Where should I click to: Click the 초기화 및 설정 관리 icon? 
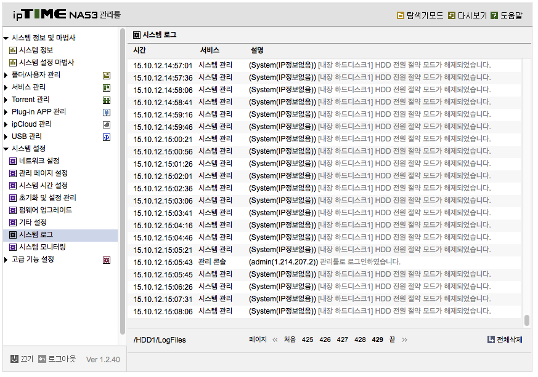(x=13, y=198)
